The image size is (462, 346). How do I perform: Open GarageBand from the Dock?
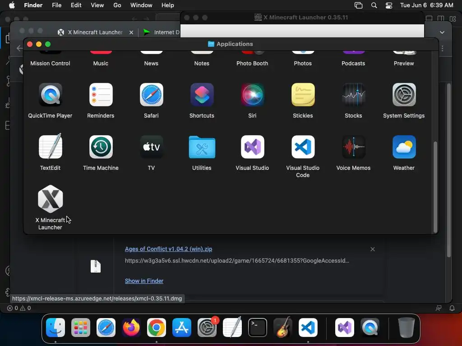pyautogui.click(x=283, y=328)
